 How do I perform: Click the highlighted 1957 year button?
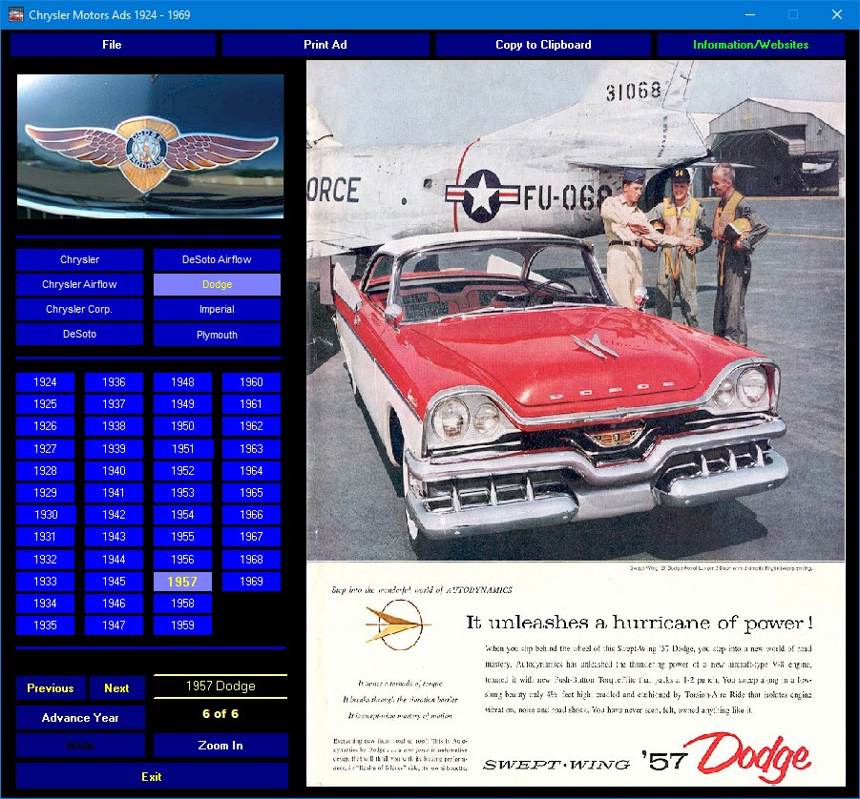(x=182, y=582)
